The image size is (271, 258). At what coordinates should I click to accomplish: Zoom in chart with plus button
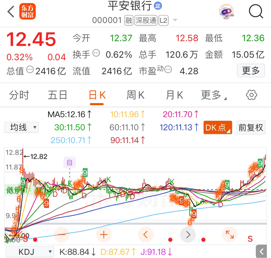click(x=104, y=235)
